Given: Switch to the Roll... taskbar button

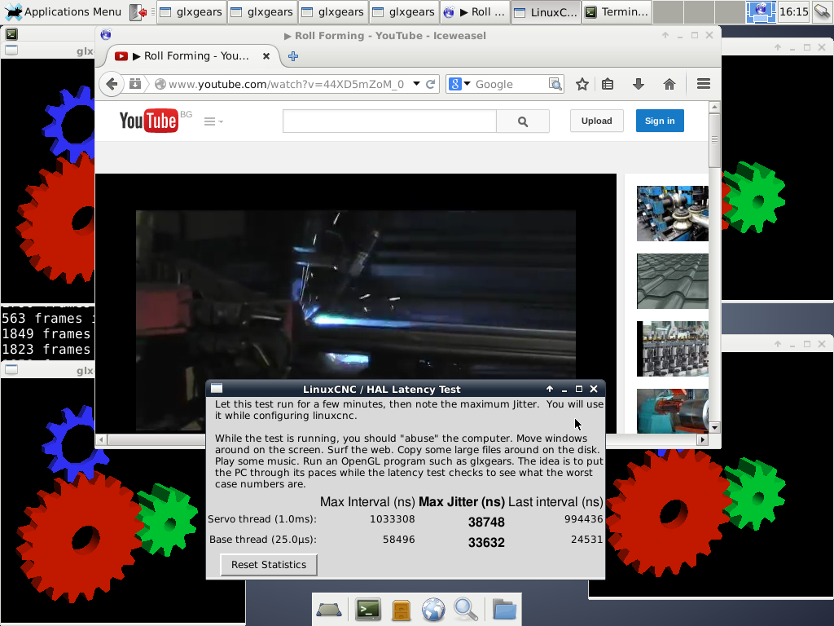Looking at the screenshot, I should pyautogui.click(x=475, y=11).
